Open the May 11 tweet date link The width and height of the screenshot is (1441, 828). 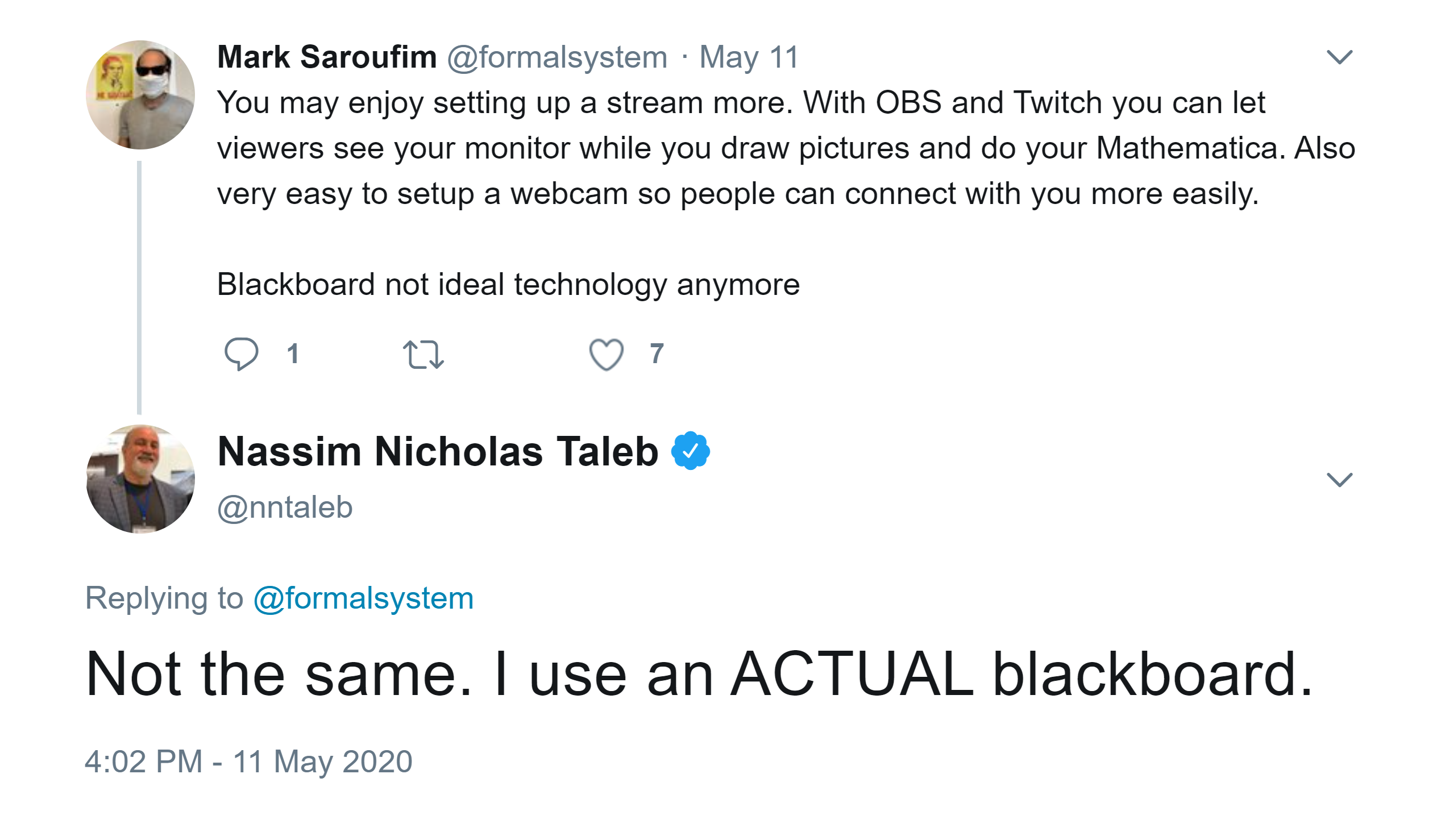[x=749, y=57]
